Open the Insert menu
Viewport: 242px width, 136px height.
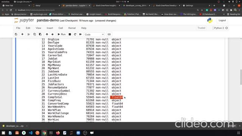(x=50, y=28)
